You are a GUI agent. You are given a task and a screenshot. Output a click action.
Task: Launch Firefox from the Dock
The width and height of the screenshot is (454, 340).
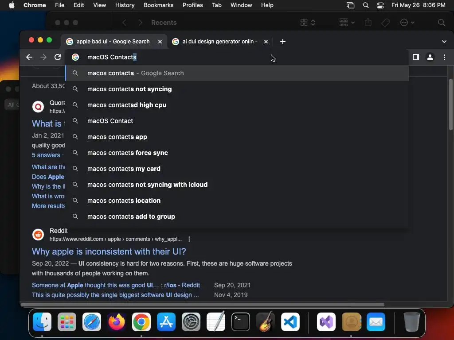117,322
